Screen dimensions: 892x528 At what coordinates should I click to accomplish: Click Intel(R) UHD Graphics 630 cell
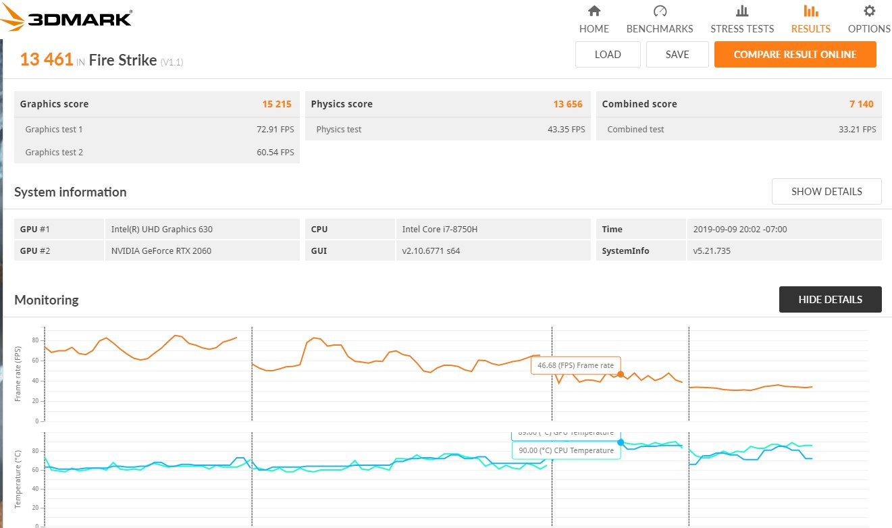pos(202,229)
